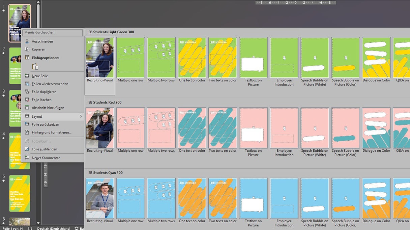Select slide 3 thumbnail in slide panel
The image size is (410, 230).
pos(20,104)
